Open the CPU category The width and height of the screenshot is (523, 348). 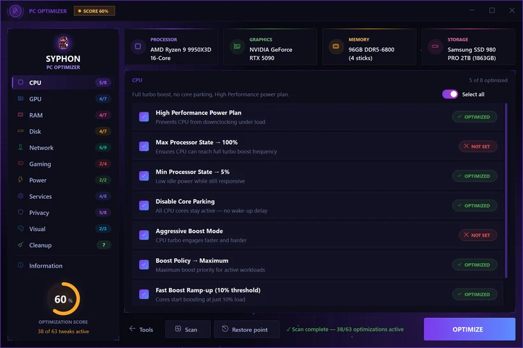62,82
